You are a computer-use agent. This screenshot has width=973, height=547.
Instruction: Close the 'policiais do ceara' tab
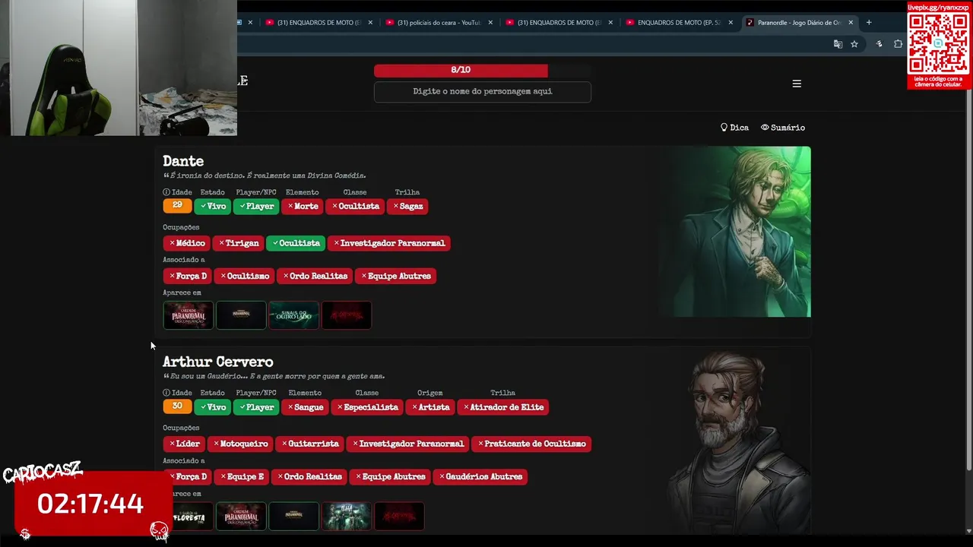pos(490,22)
